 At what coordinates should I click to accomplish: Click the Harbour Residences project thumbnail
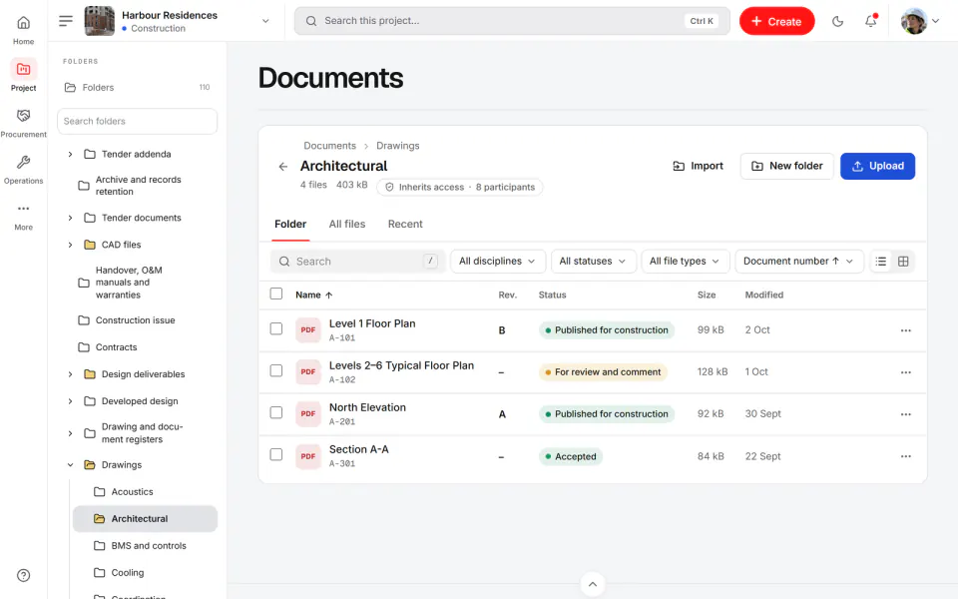tap(99, 21)
